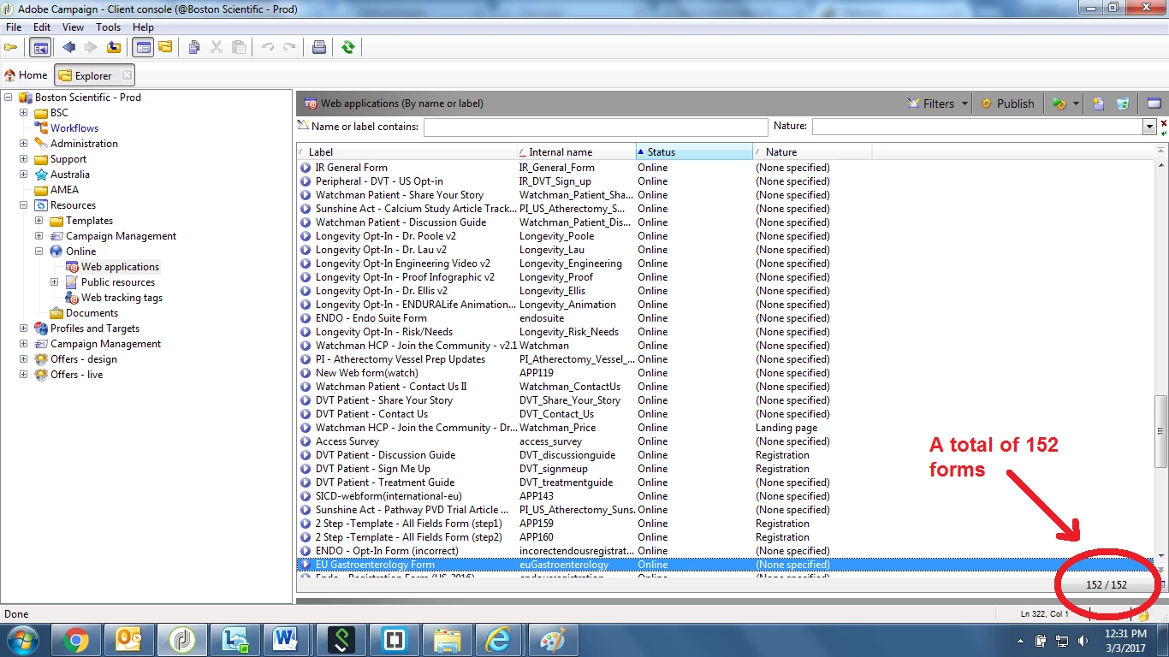Click the green play gear actions icon
The width and height of the screenshot is (1169, 657).
pos(1059,104)
